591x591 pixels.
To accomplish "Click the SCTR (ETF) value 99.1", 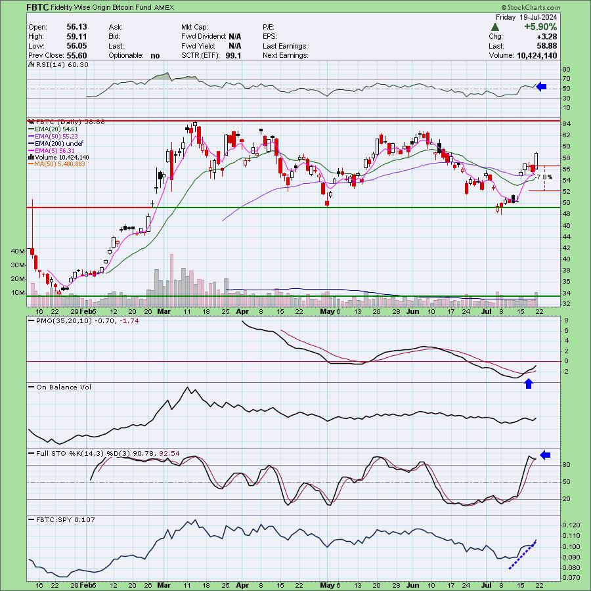I will click(234, 55).
